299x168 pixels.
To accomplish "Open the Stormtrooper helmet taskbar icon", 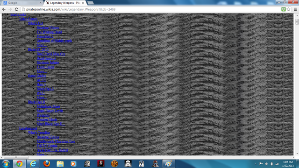I will [128, 164].
